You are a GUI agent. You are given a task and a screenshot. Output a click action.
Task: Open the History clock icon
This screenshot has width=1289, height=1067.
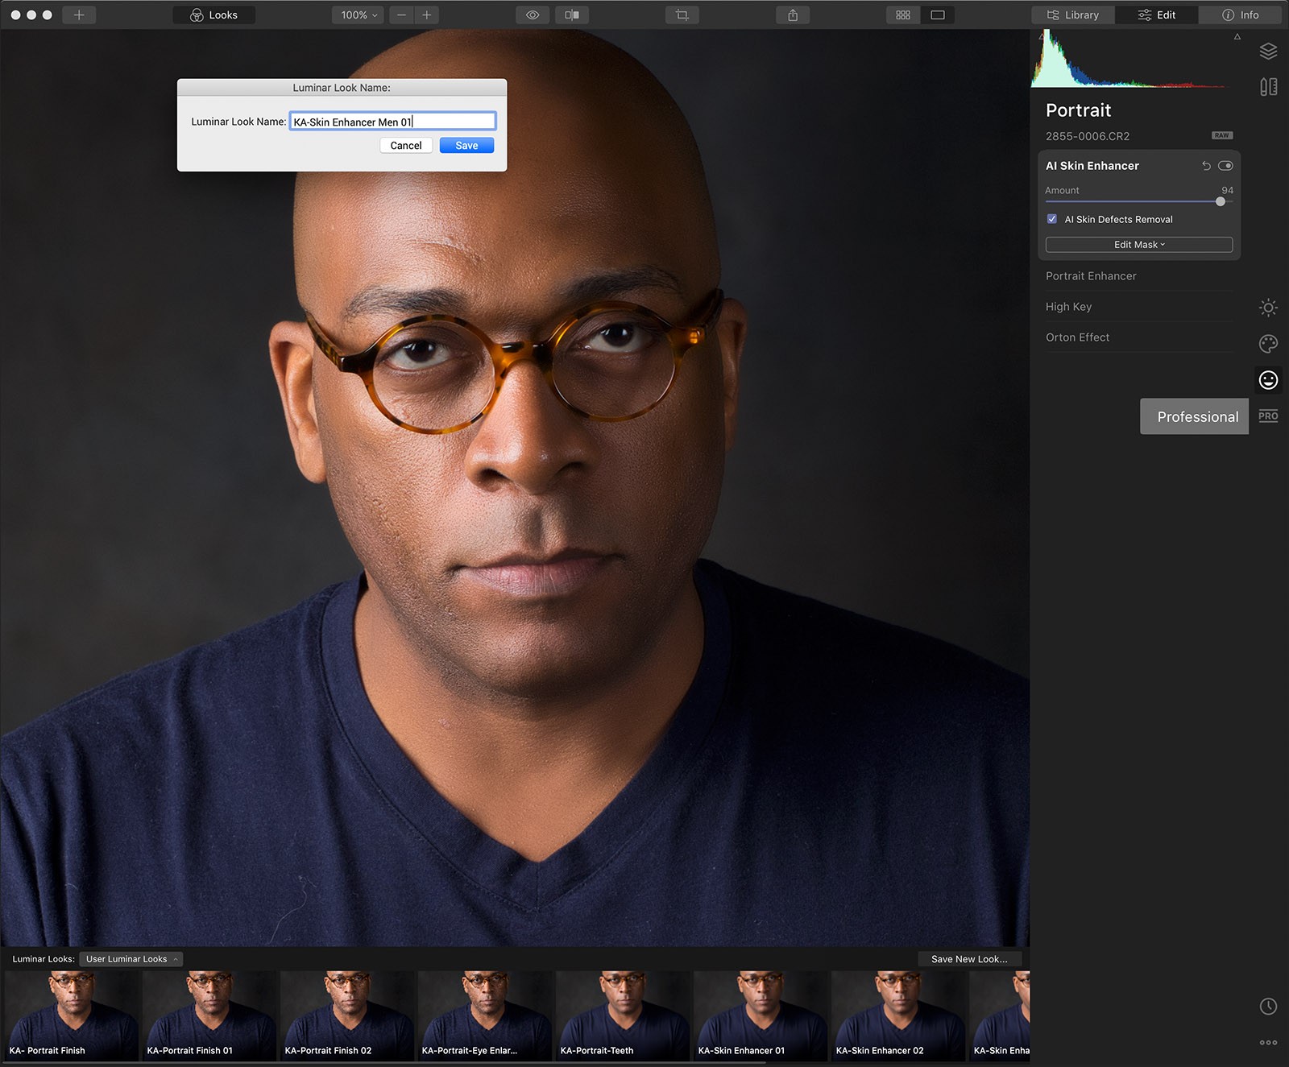pyautogui.click(x=1268, y=1006)
